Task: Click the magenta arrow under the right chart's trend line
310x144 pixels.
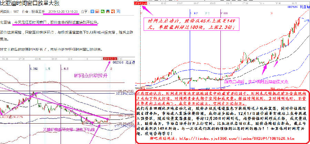Action: pyautogui.click(x=265, y=68)
